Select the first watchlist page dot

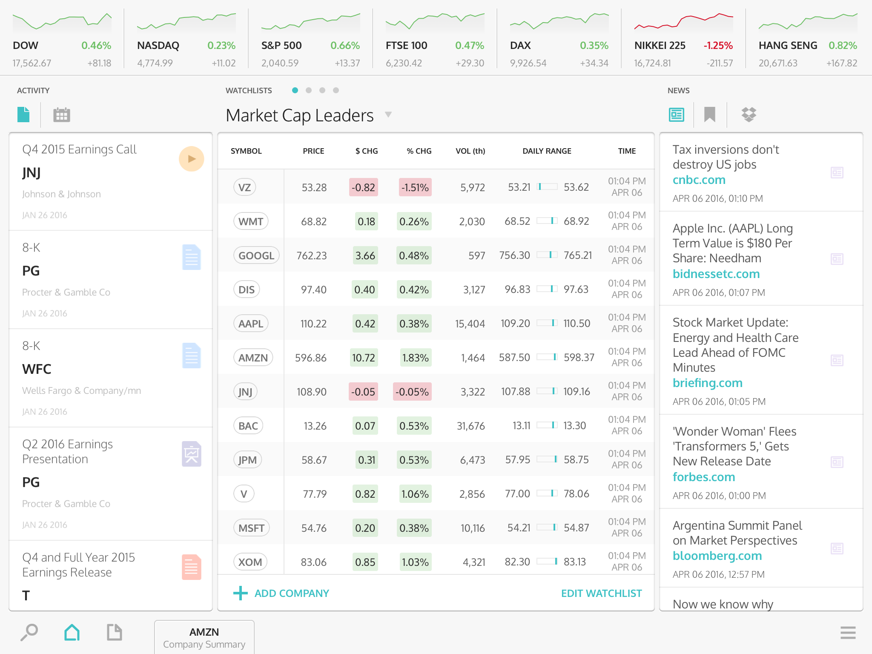(295, 90)
